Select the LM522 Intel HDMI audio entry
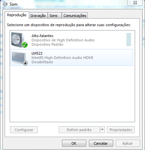The height and width of the screenshot is (150, 145). click(72, 58)
